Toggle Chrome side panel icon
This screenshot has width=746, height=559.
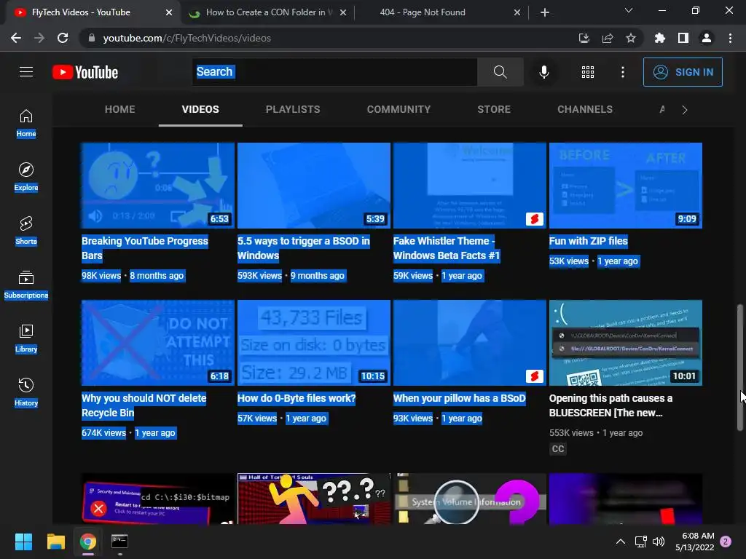coord(683,38)
